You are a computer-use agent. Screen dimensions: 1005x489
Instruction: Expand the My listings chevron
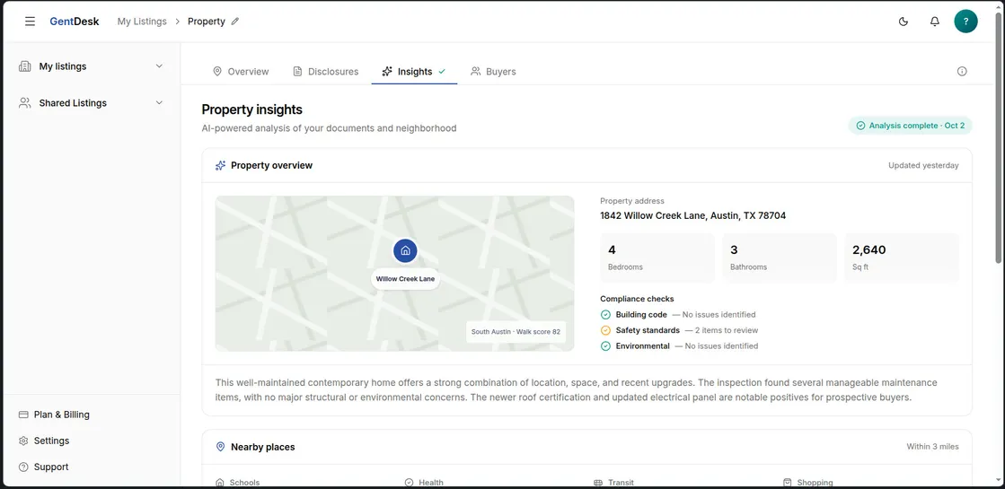(x=160, y=65)
